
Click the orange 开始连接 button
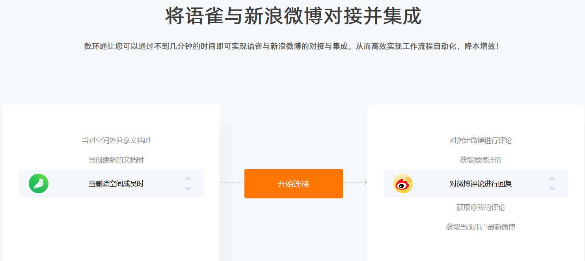click(x=294, y=183)
